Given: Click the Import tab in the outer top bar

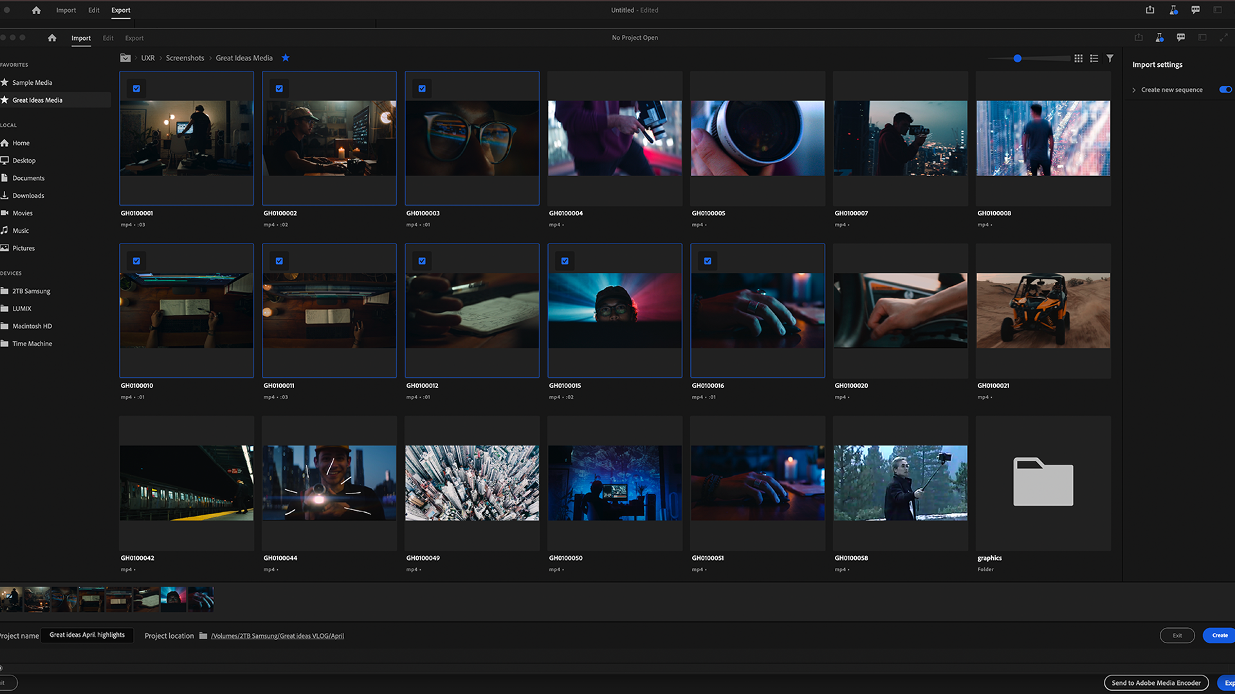Looking at the screenshot, I should click(x=66, y=10).
